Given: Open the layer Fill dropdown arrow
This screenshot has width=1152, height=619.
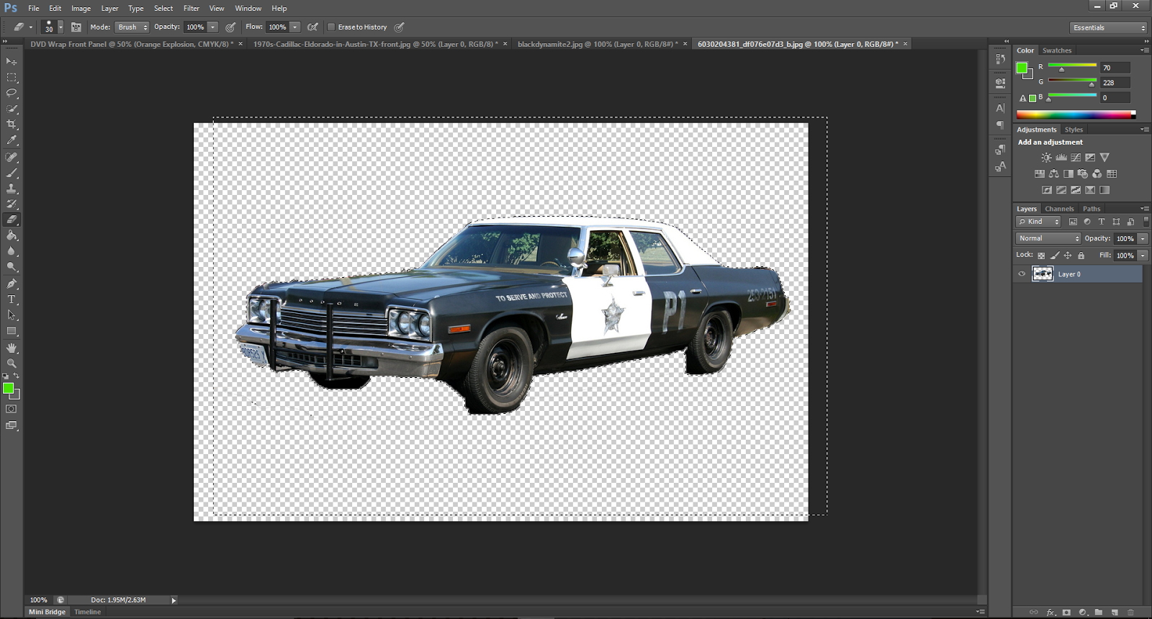Looking at the screenshot, I should [1143, 256].
